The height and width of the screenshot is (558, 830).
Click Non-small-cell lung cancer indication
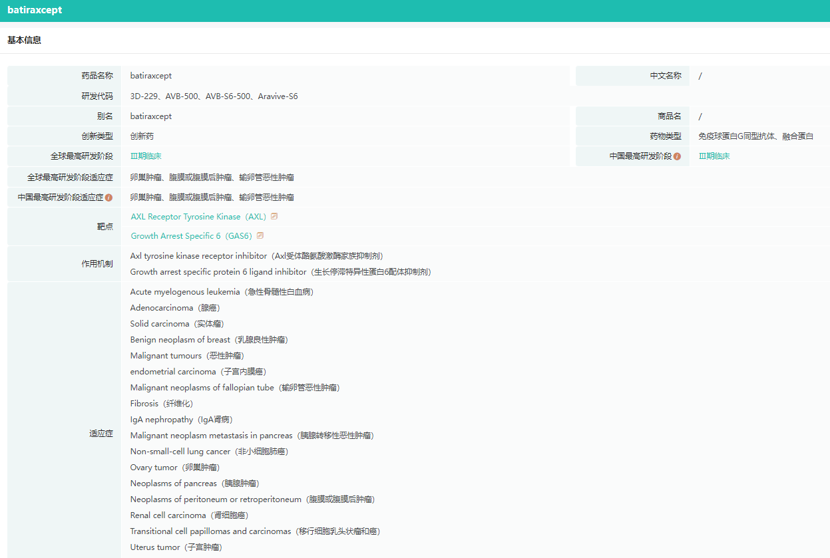[210, 452]
